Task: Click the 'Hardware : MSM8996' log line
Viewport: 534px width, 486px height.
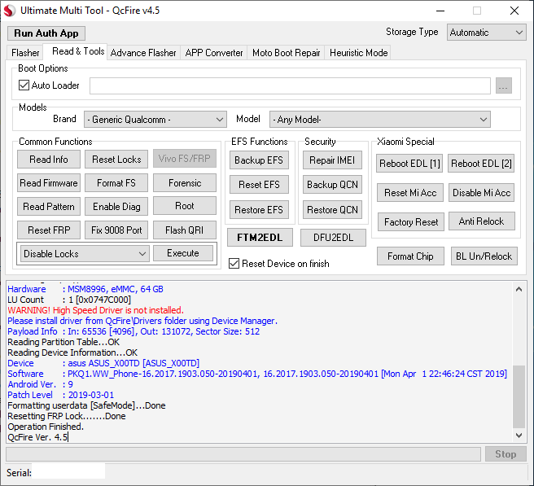Action: [85, 289]
